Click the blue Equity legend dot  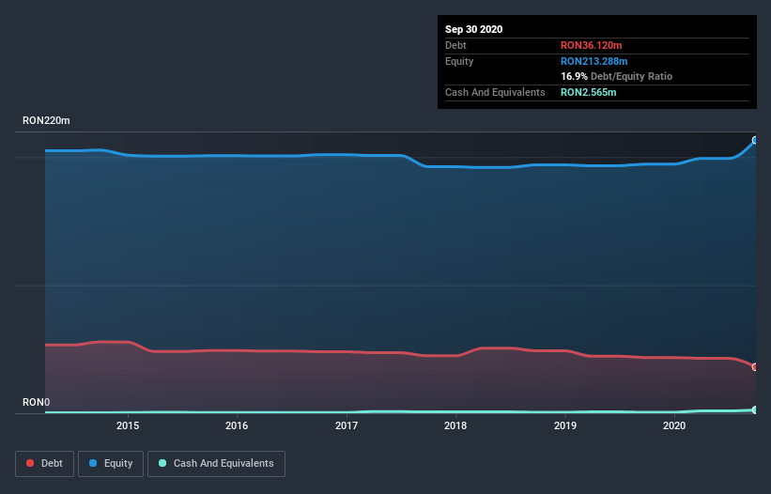click(x=93, y=463)
